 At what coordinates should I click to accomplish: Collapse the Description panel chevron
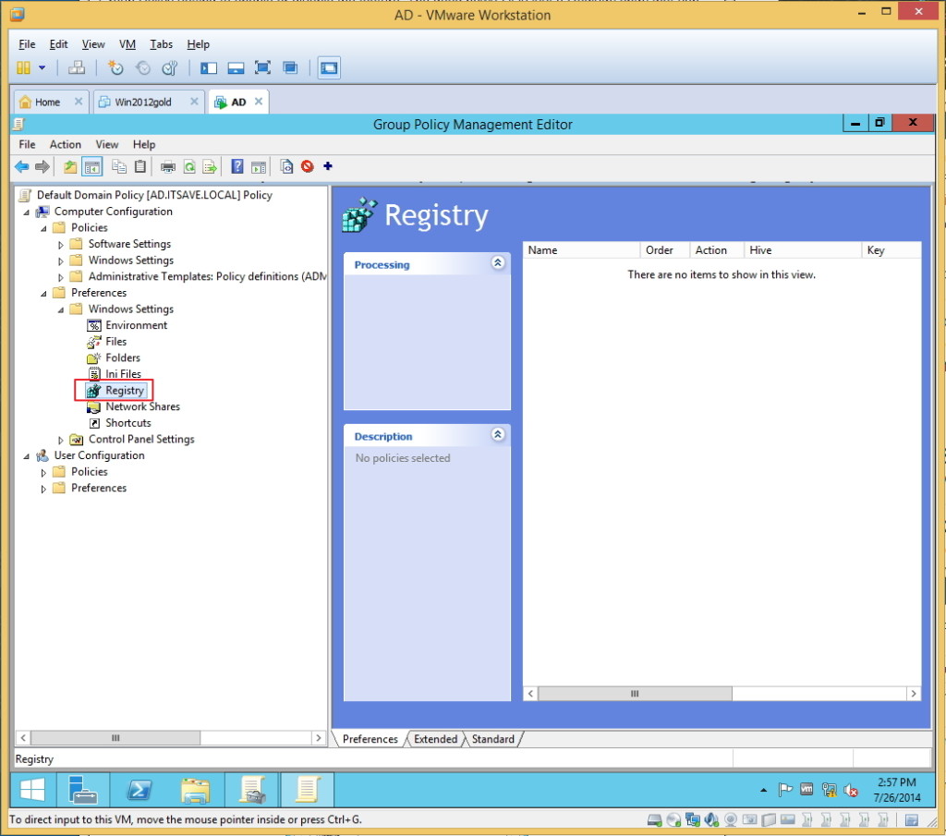pyautogui.click(x=498, y=434)
